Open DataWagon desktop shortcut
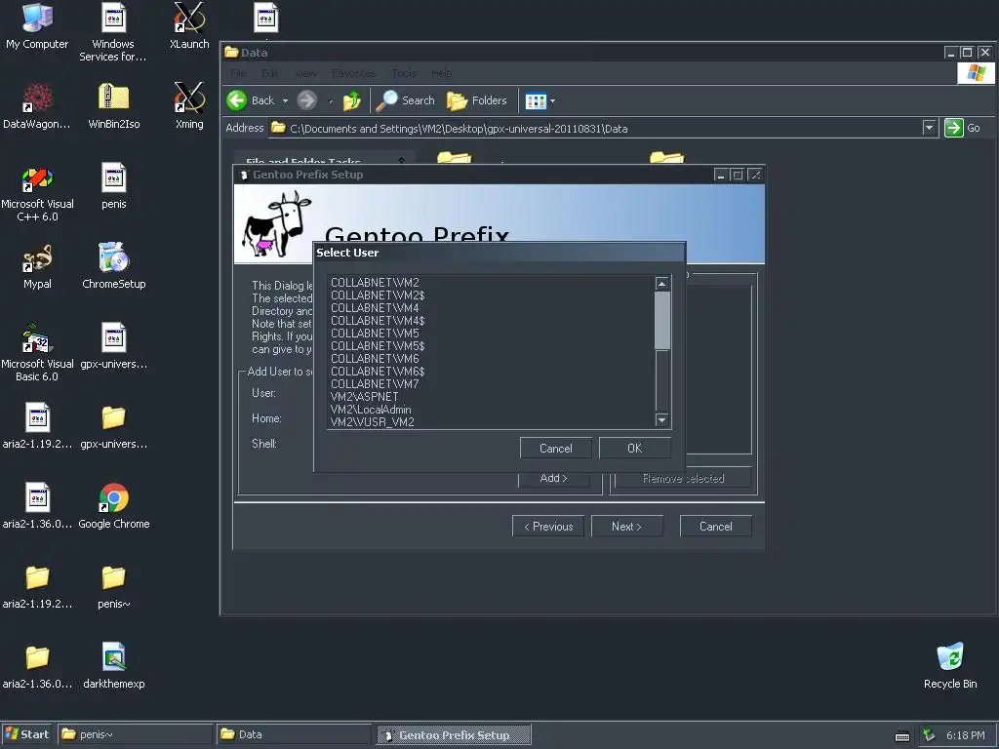This screenshot has width=999, height=749. tap(37, 106)
